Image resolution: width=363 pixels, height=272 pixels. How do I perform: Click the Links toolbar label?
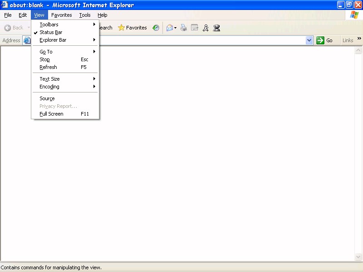coord(348,40)
